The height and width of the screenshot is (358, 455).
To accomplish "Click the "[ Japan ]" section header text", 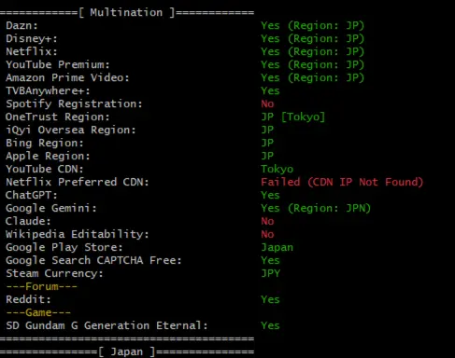I will pyautogui.click(x=127, y=351).
